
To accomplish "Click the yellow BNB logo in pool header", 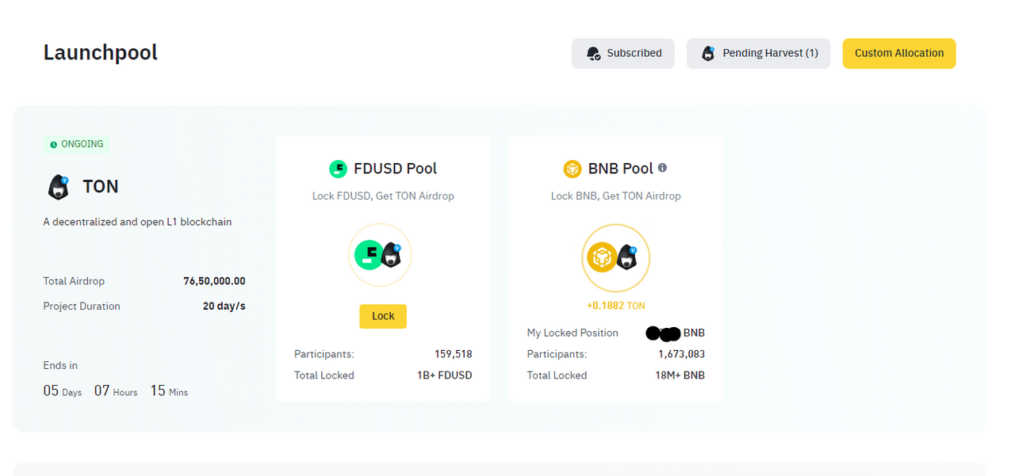I will (573, 169).
